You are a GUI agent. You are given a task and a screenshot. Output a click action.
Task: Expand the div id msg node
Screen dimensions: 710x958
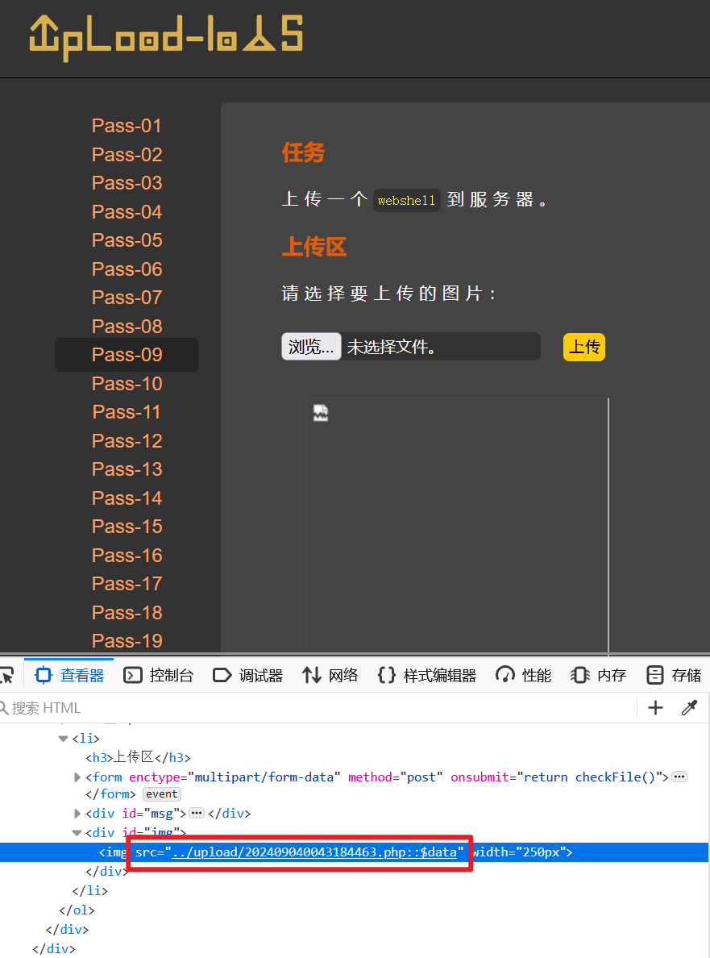(77, 813)
